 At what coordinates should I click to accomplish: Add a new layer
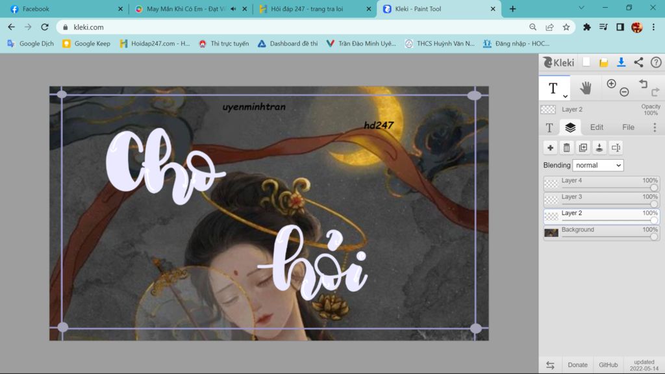pos(550,147)
